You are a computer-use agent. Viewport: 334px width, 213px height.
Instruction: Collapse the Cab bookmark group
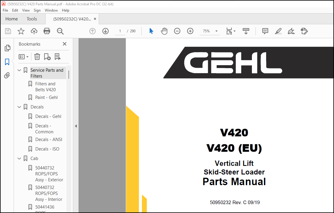pyautogui.click(x=19, y=158)
